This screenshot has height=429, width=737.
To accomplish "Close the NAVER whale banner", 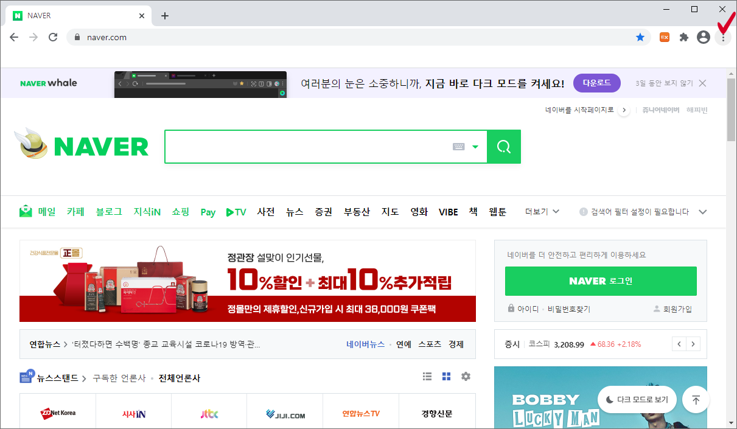I will point(702,83).
